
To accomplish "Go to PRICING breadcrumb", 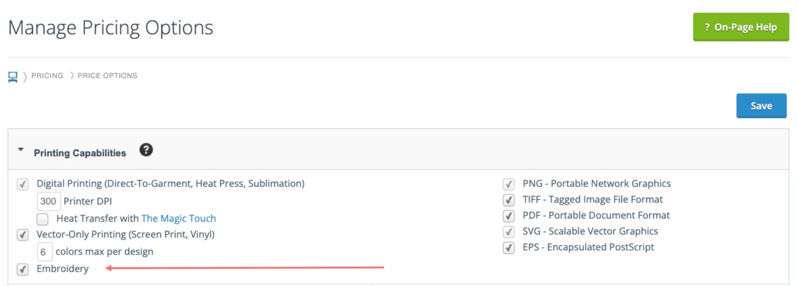I will 47,76.
